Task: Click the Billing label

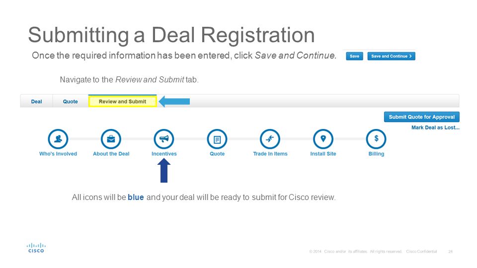Action: (x=376, y=154)
